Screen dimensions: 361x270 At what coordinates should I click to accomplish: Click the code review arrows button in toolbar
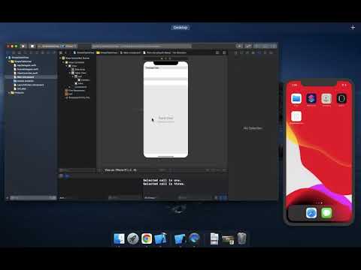pyautogui.click(x=248, y=46)
